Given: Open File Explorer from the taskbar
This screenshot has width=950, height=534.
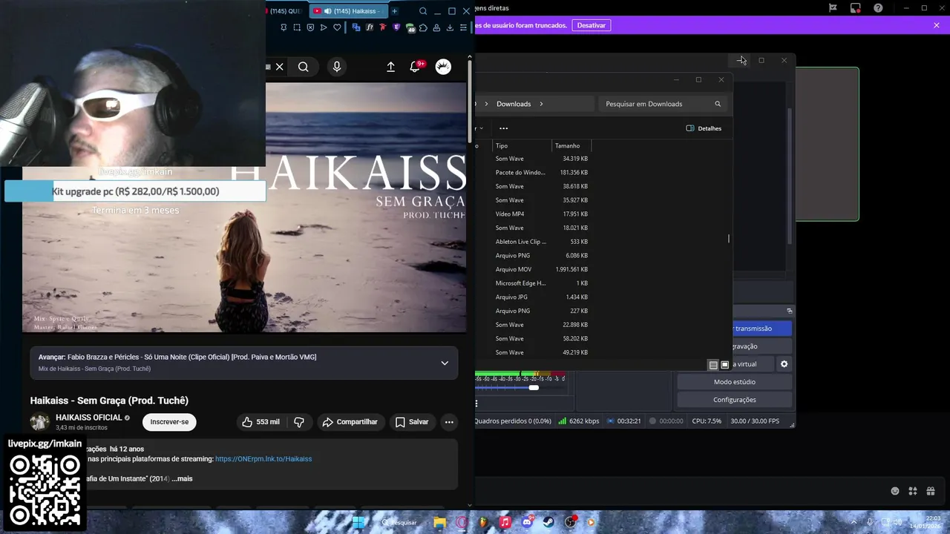Looking at the screenshot, I should pyautogui.click(x=439, y=522).
